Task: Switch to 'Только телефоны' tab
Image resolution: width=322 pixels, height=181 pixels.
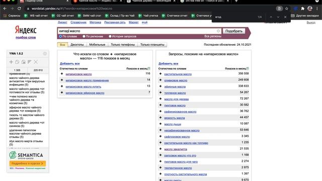Action: click(x=123, y=45)
